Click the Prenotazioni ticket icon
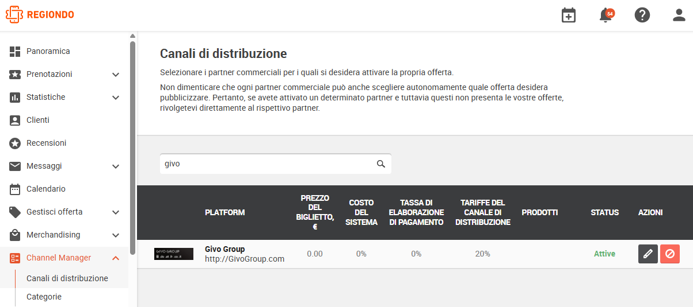 point(15,74)
